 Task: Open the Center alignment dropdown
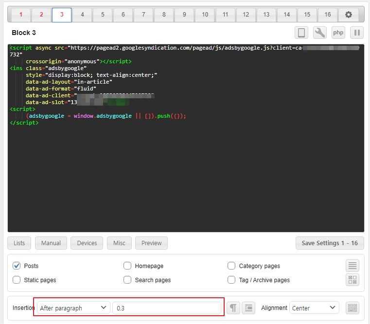[314, 308]
